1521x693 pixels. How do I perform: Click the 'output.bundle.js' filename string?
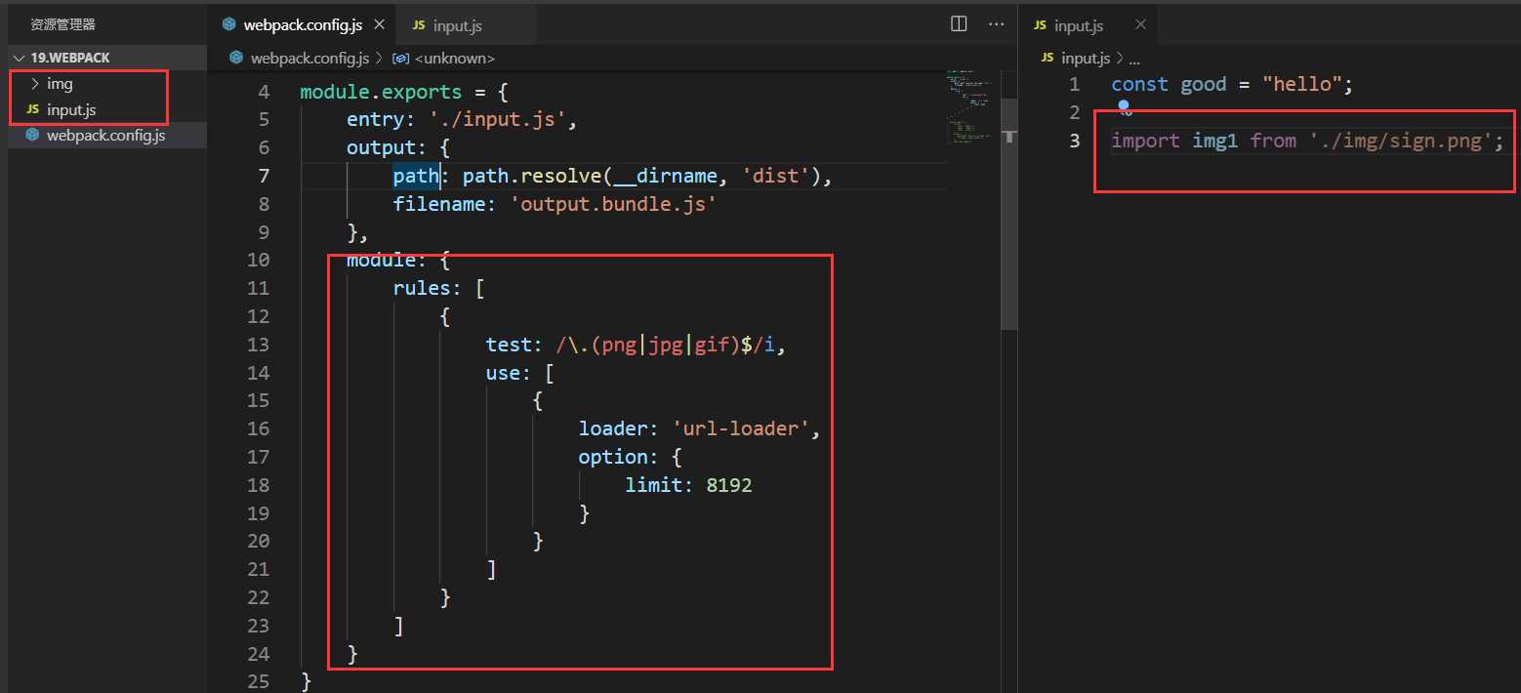click(x=613, y=204)
